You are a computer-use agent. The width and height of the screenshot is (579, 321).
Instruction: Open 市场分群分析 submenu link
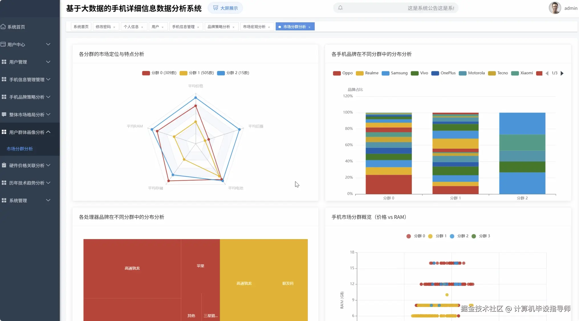click(20, 149)
